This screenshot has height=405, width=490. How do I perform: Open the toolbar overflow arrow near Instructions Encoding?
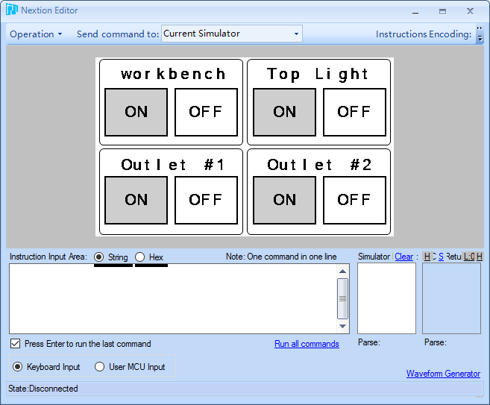[480, 35]
